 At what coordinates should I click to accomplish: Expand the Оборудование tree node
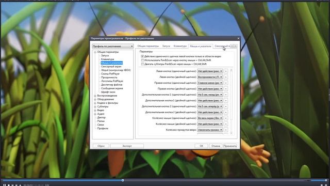coord(95,99)
